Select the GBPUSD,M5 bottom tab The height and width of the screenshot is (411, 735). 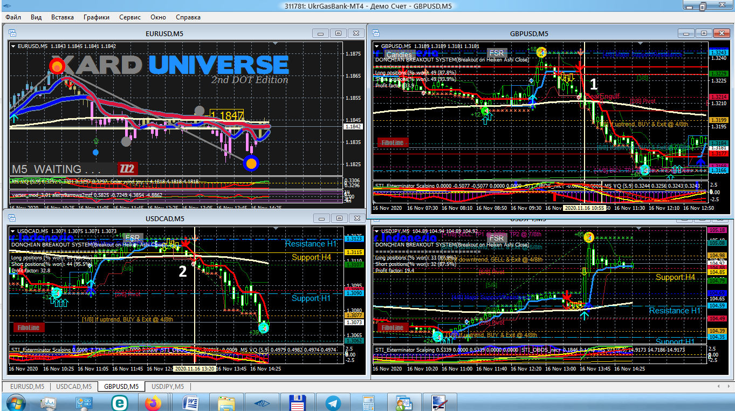pyautogui.click(x=121, y=386)
